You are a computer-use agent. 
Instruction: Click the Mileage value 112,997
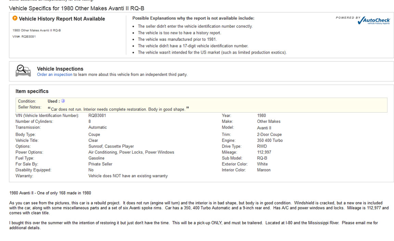(264, 152)
